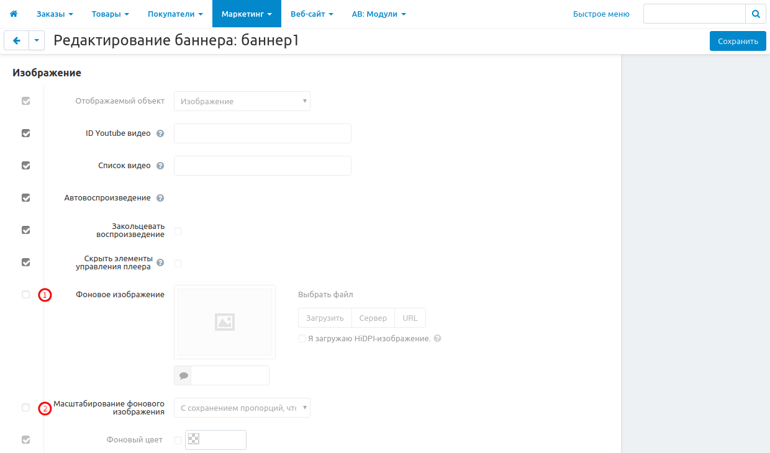Open the Отображаемый объект dropdown
Image resolution: width=770 pixels, height=453 pixels.
pos(242,101)
